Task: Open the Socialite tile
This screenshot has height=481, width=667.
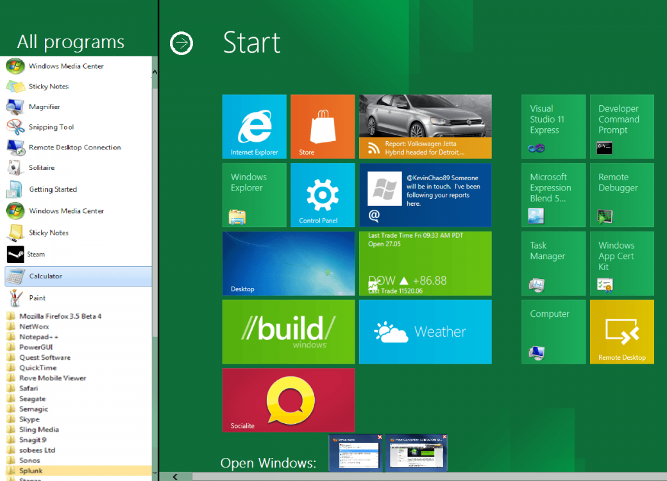Action: pos(289,400)
